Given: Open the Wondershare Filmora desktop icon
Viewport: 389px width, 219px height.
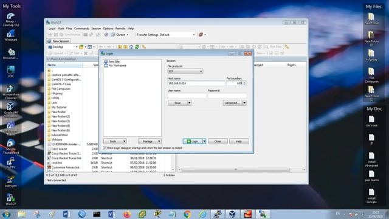Looking at the screenshot, I should pos(11,92).
